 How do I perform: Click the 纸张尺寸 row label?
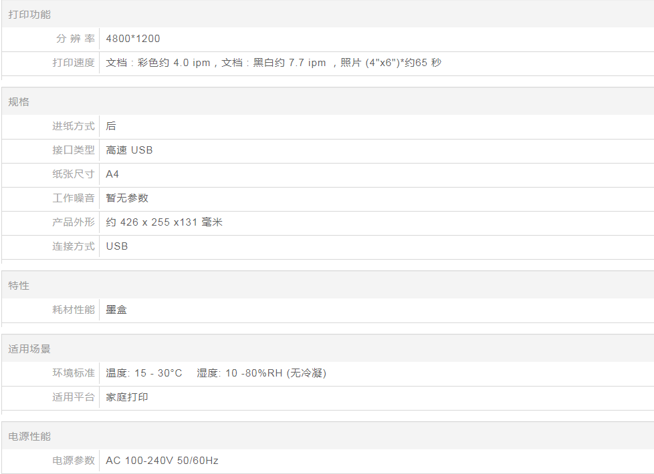[74, 174]
